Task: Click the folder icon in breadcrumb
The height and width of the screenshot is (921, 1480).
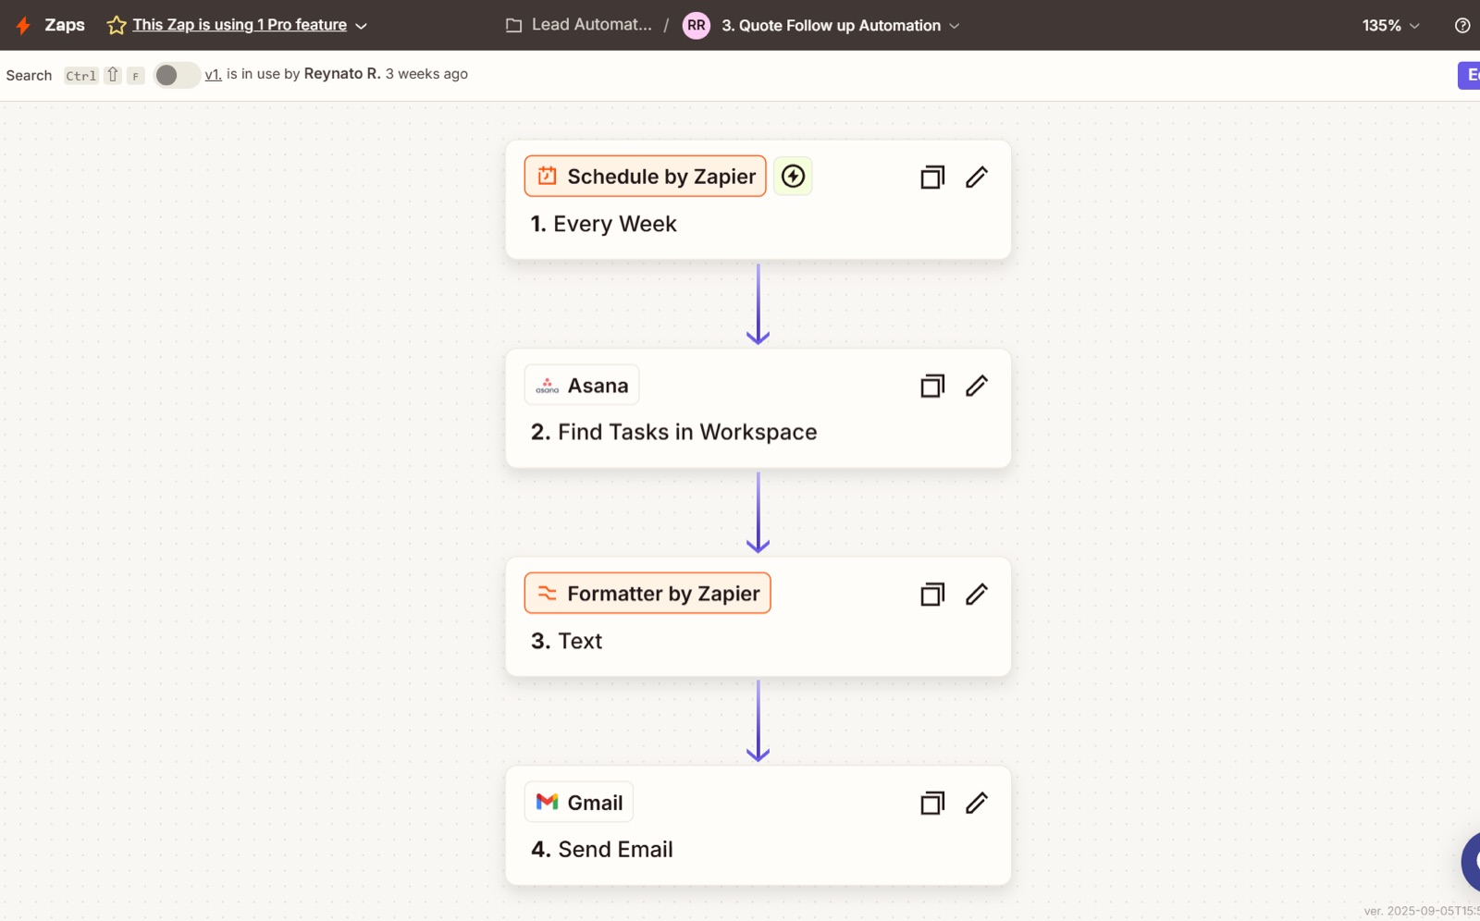Action: pos(514,25)
